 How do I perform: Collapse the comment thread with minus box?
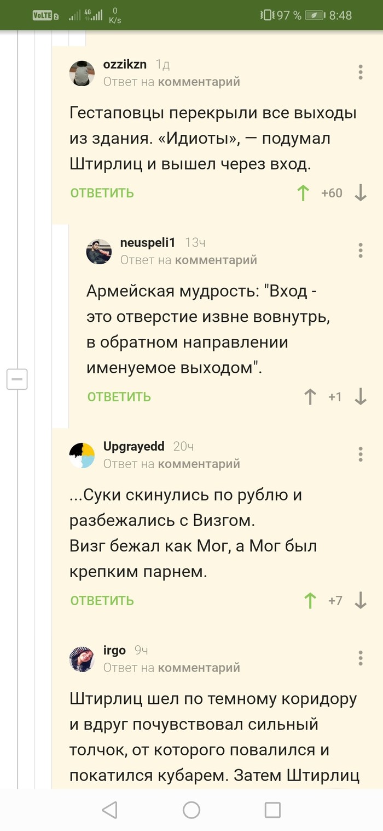tap(17, 379)
